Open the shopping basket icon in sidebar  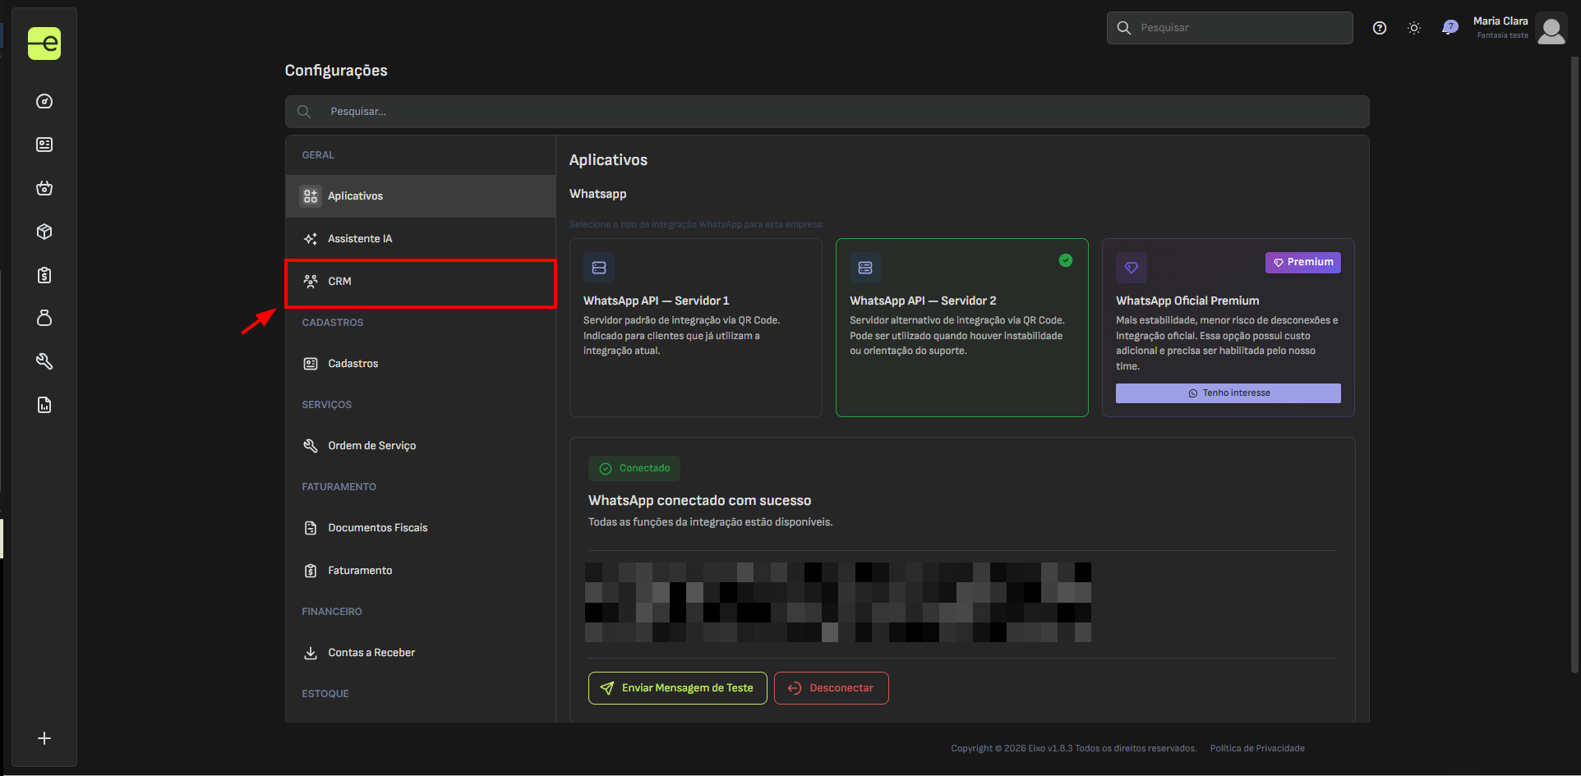[x=44, y=188]
